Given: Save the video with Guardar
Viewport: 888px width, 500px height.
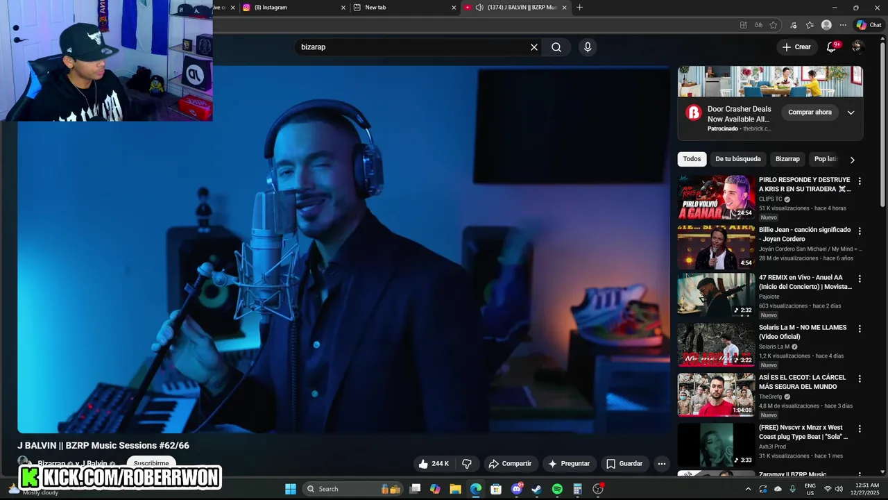Looking at the screenshot, I should [624, 463].
